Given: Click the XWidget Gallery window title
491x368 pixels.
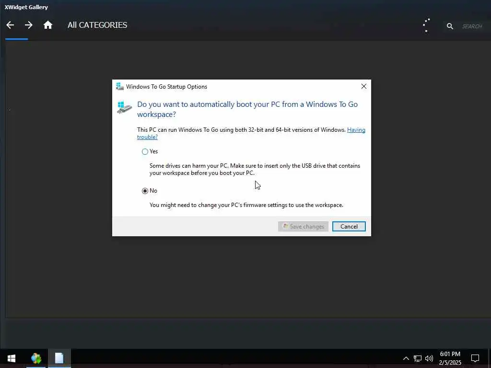Looking at the screenshot, I should point(26,7).
